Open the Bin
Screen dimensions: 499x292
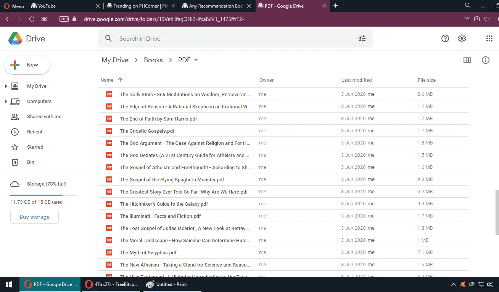coord(31,162)
